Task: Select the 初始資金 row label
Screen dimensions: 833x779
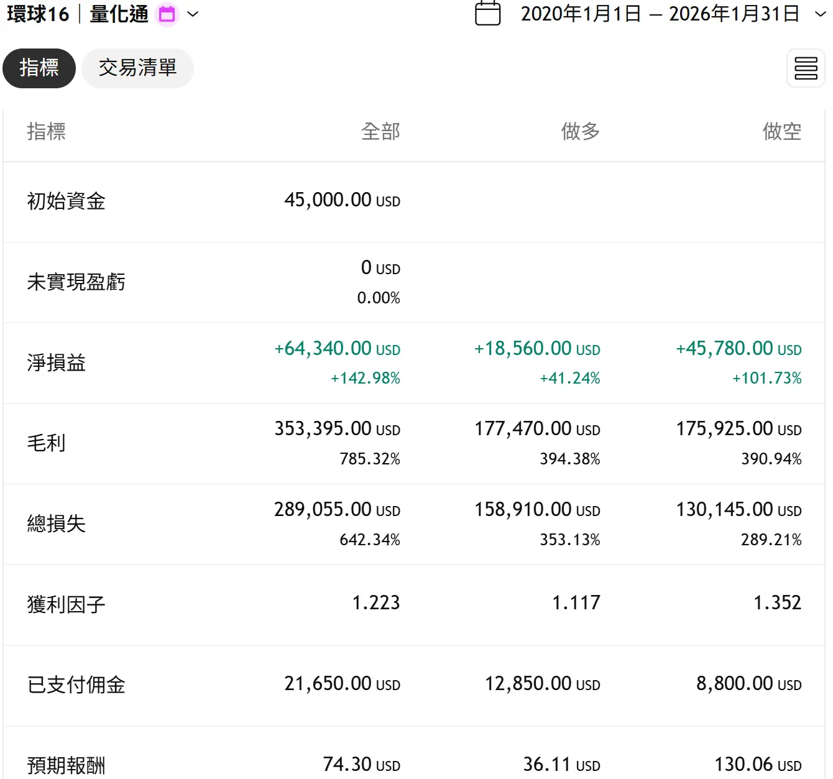Action: point(67,201)
